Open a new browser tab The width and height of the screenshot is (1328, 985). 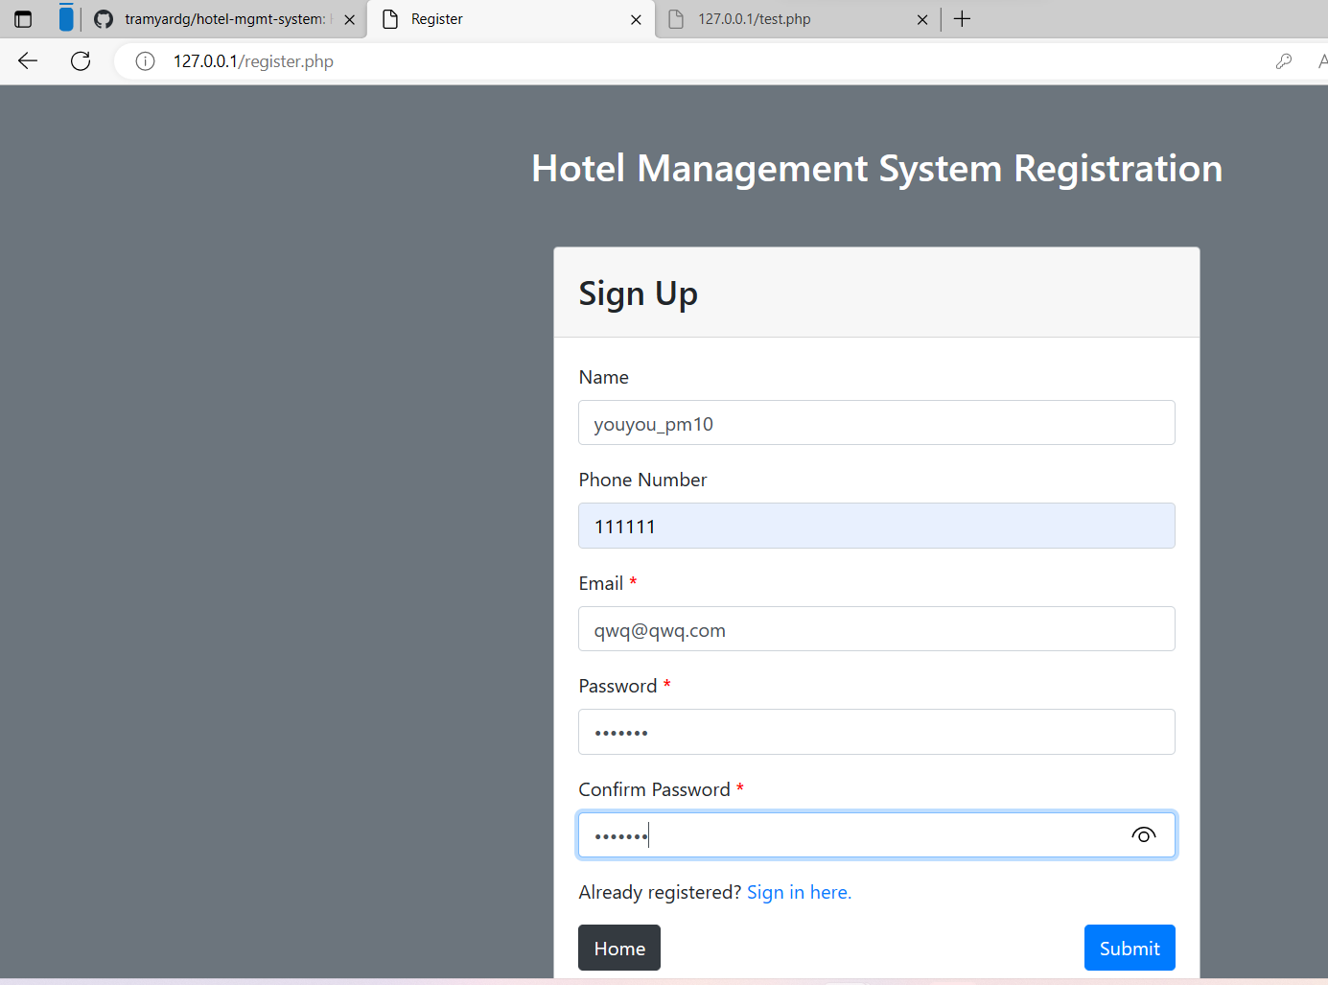point(963,19)
